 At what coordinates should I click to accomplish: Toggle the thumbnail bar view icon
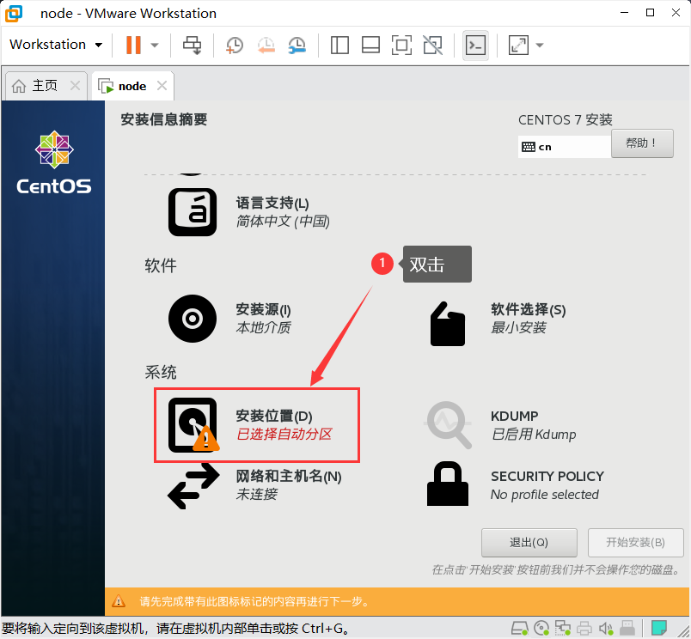pos(370,45)
